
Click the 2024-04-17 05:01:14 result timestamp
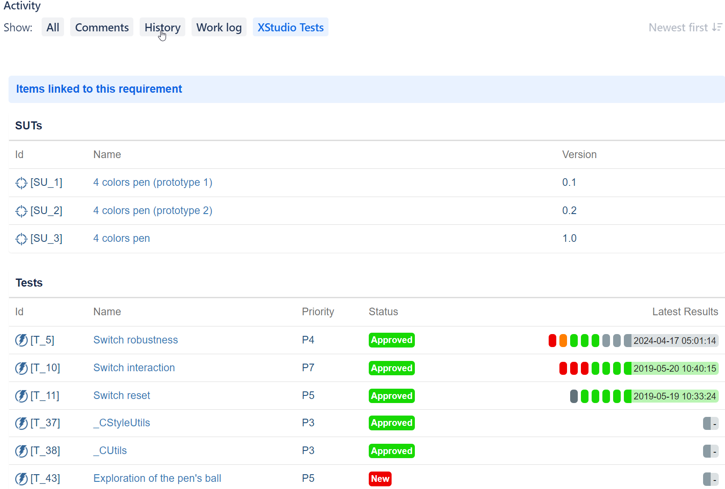(x=674, y=341)
